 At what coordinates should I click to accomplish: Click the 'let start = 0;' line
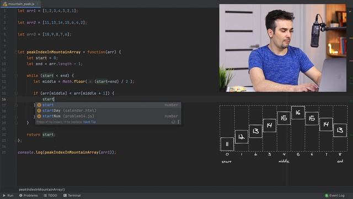[42, 58]
